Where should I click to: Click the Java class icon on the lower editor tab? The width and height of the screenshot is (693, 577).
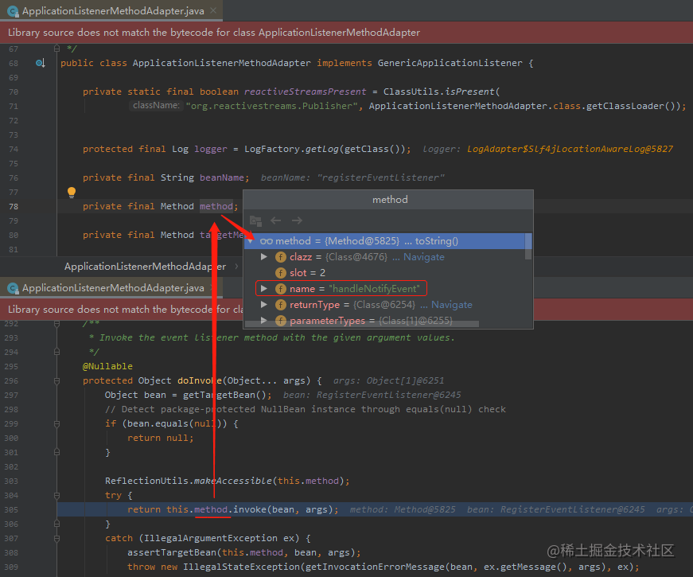point(14,288)
